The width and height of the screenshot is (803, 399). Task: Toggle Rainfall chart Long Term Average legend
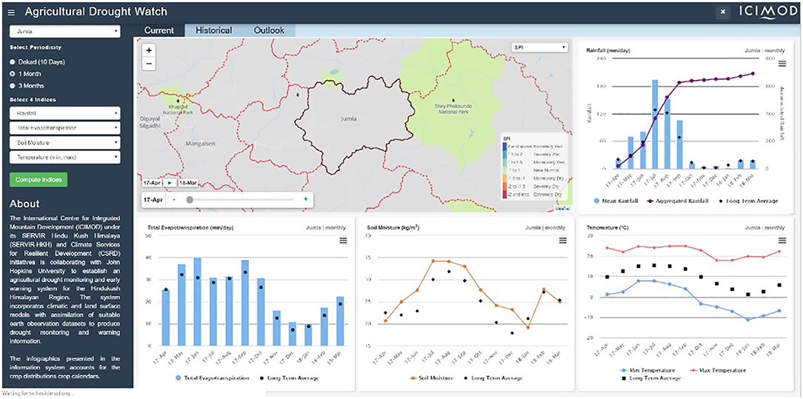[x=748, y=201]
